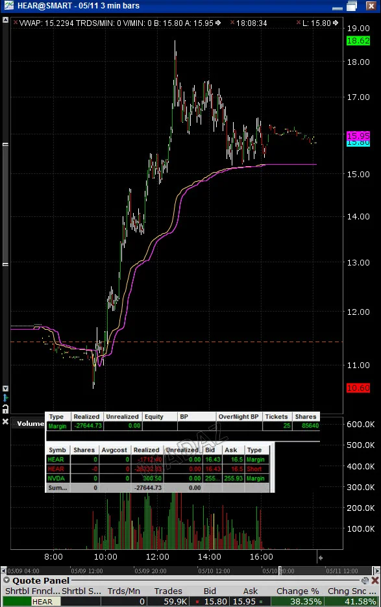
Task: Jump to 05/09 12:00 on the date timeline
Action: (86, 571)
